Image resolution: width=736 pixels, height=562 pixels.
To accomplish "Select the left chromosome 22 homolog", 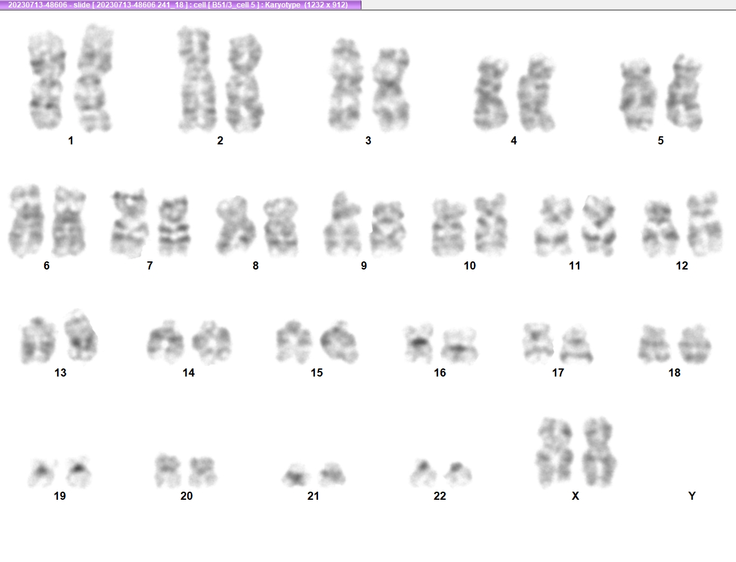I will pyautogui.click(x=423, y=473).
